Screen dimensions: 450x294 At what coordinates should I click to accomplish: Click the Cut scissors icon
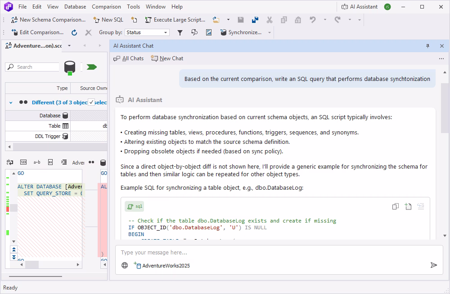pos(269,20)
